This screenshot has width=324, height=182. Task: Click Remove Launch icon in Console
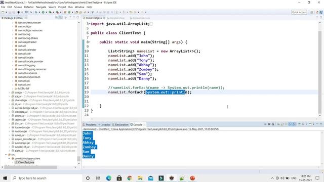coord(269,124)
